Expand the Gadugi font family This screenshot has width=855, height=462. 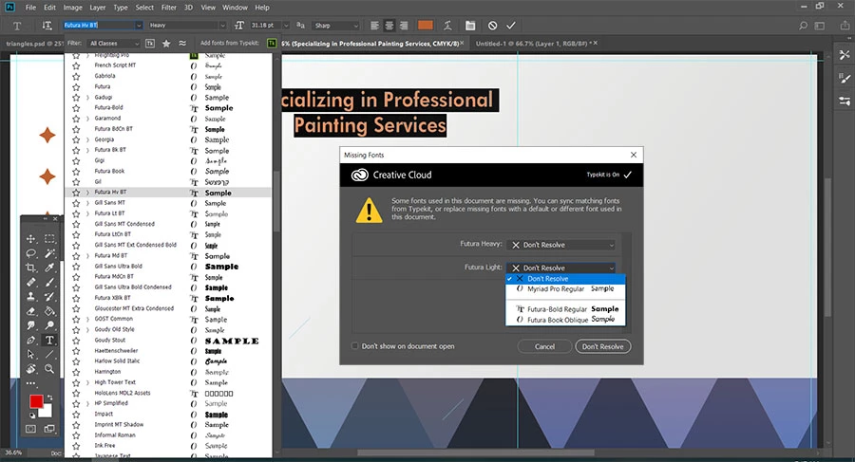(x=87, y=98)
